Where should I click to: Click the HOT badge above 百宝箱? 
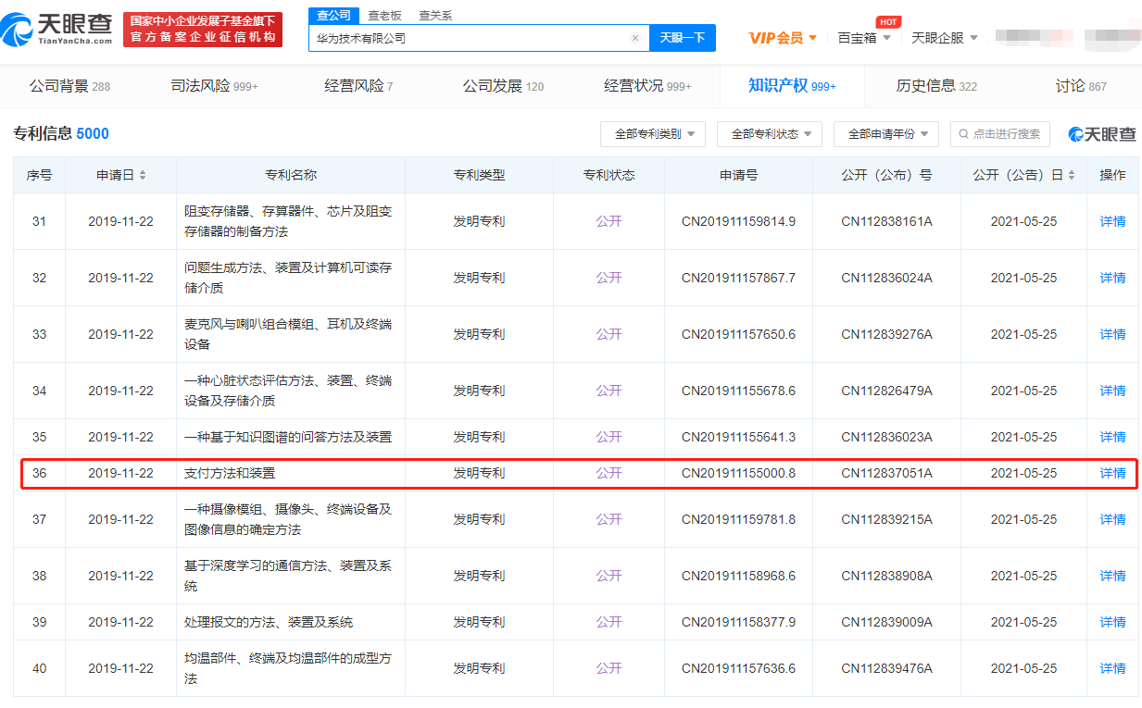click(887, 21)
